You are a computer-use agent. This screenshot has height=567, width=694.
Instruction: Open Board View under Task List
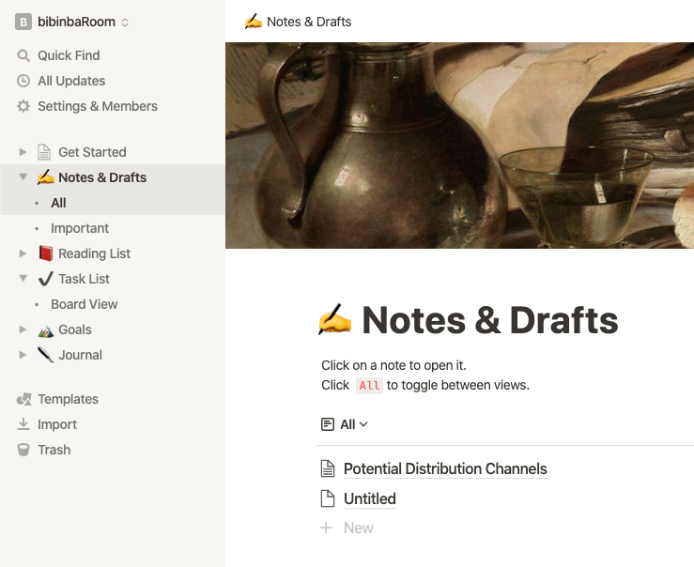click(x=85, y=304)
